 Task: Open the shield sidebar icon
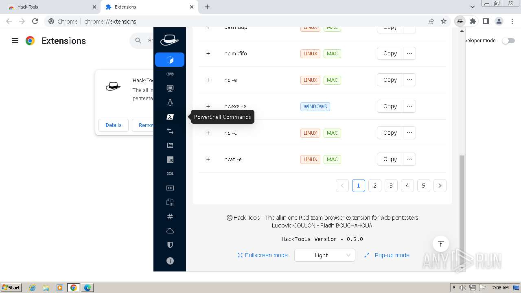click(170, 245)
